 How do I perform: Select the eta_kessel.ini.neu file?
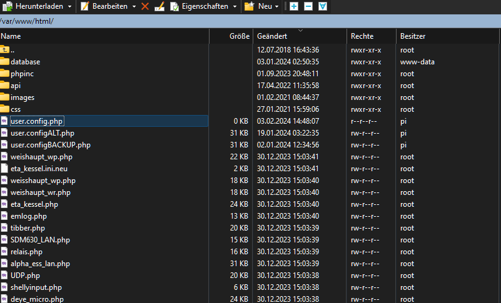point(38,169)
